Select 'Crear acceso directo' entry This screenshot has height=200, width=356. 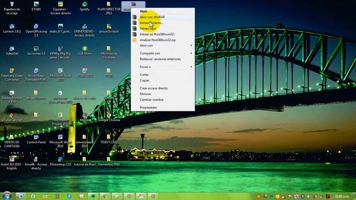point(162,88)
